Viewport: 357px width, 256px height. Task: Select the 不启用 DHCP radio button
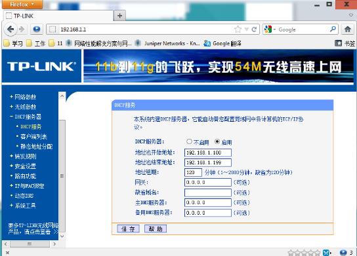click(x=189, y=141)
